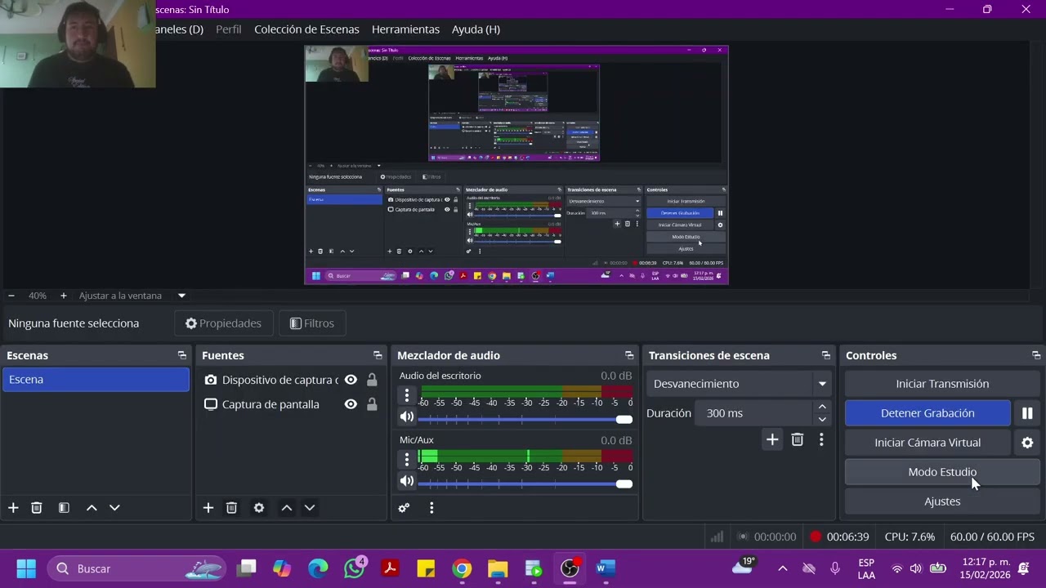This screenshot has width=1046, height=588.
Task: Open Audio del escritorio options dots
Action: (407, 395)
